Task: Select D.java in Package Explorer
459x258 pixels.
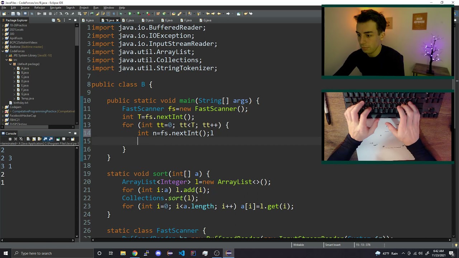Action: (x=25, y=81)
